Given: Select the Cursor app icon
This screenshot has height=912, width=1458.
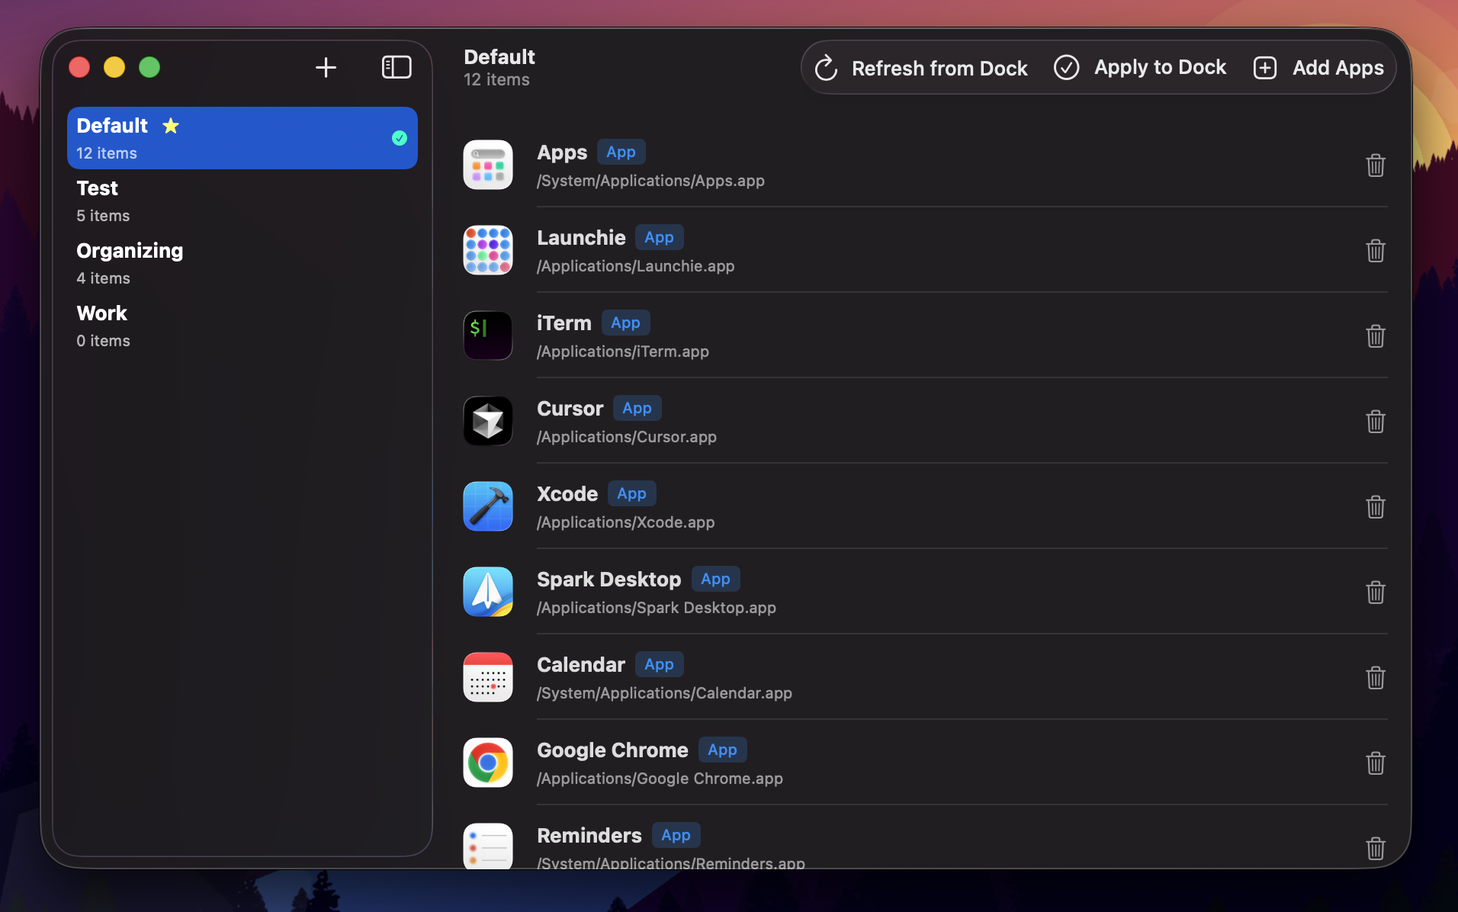Looking at the screenshot, I should point(487,421).
